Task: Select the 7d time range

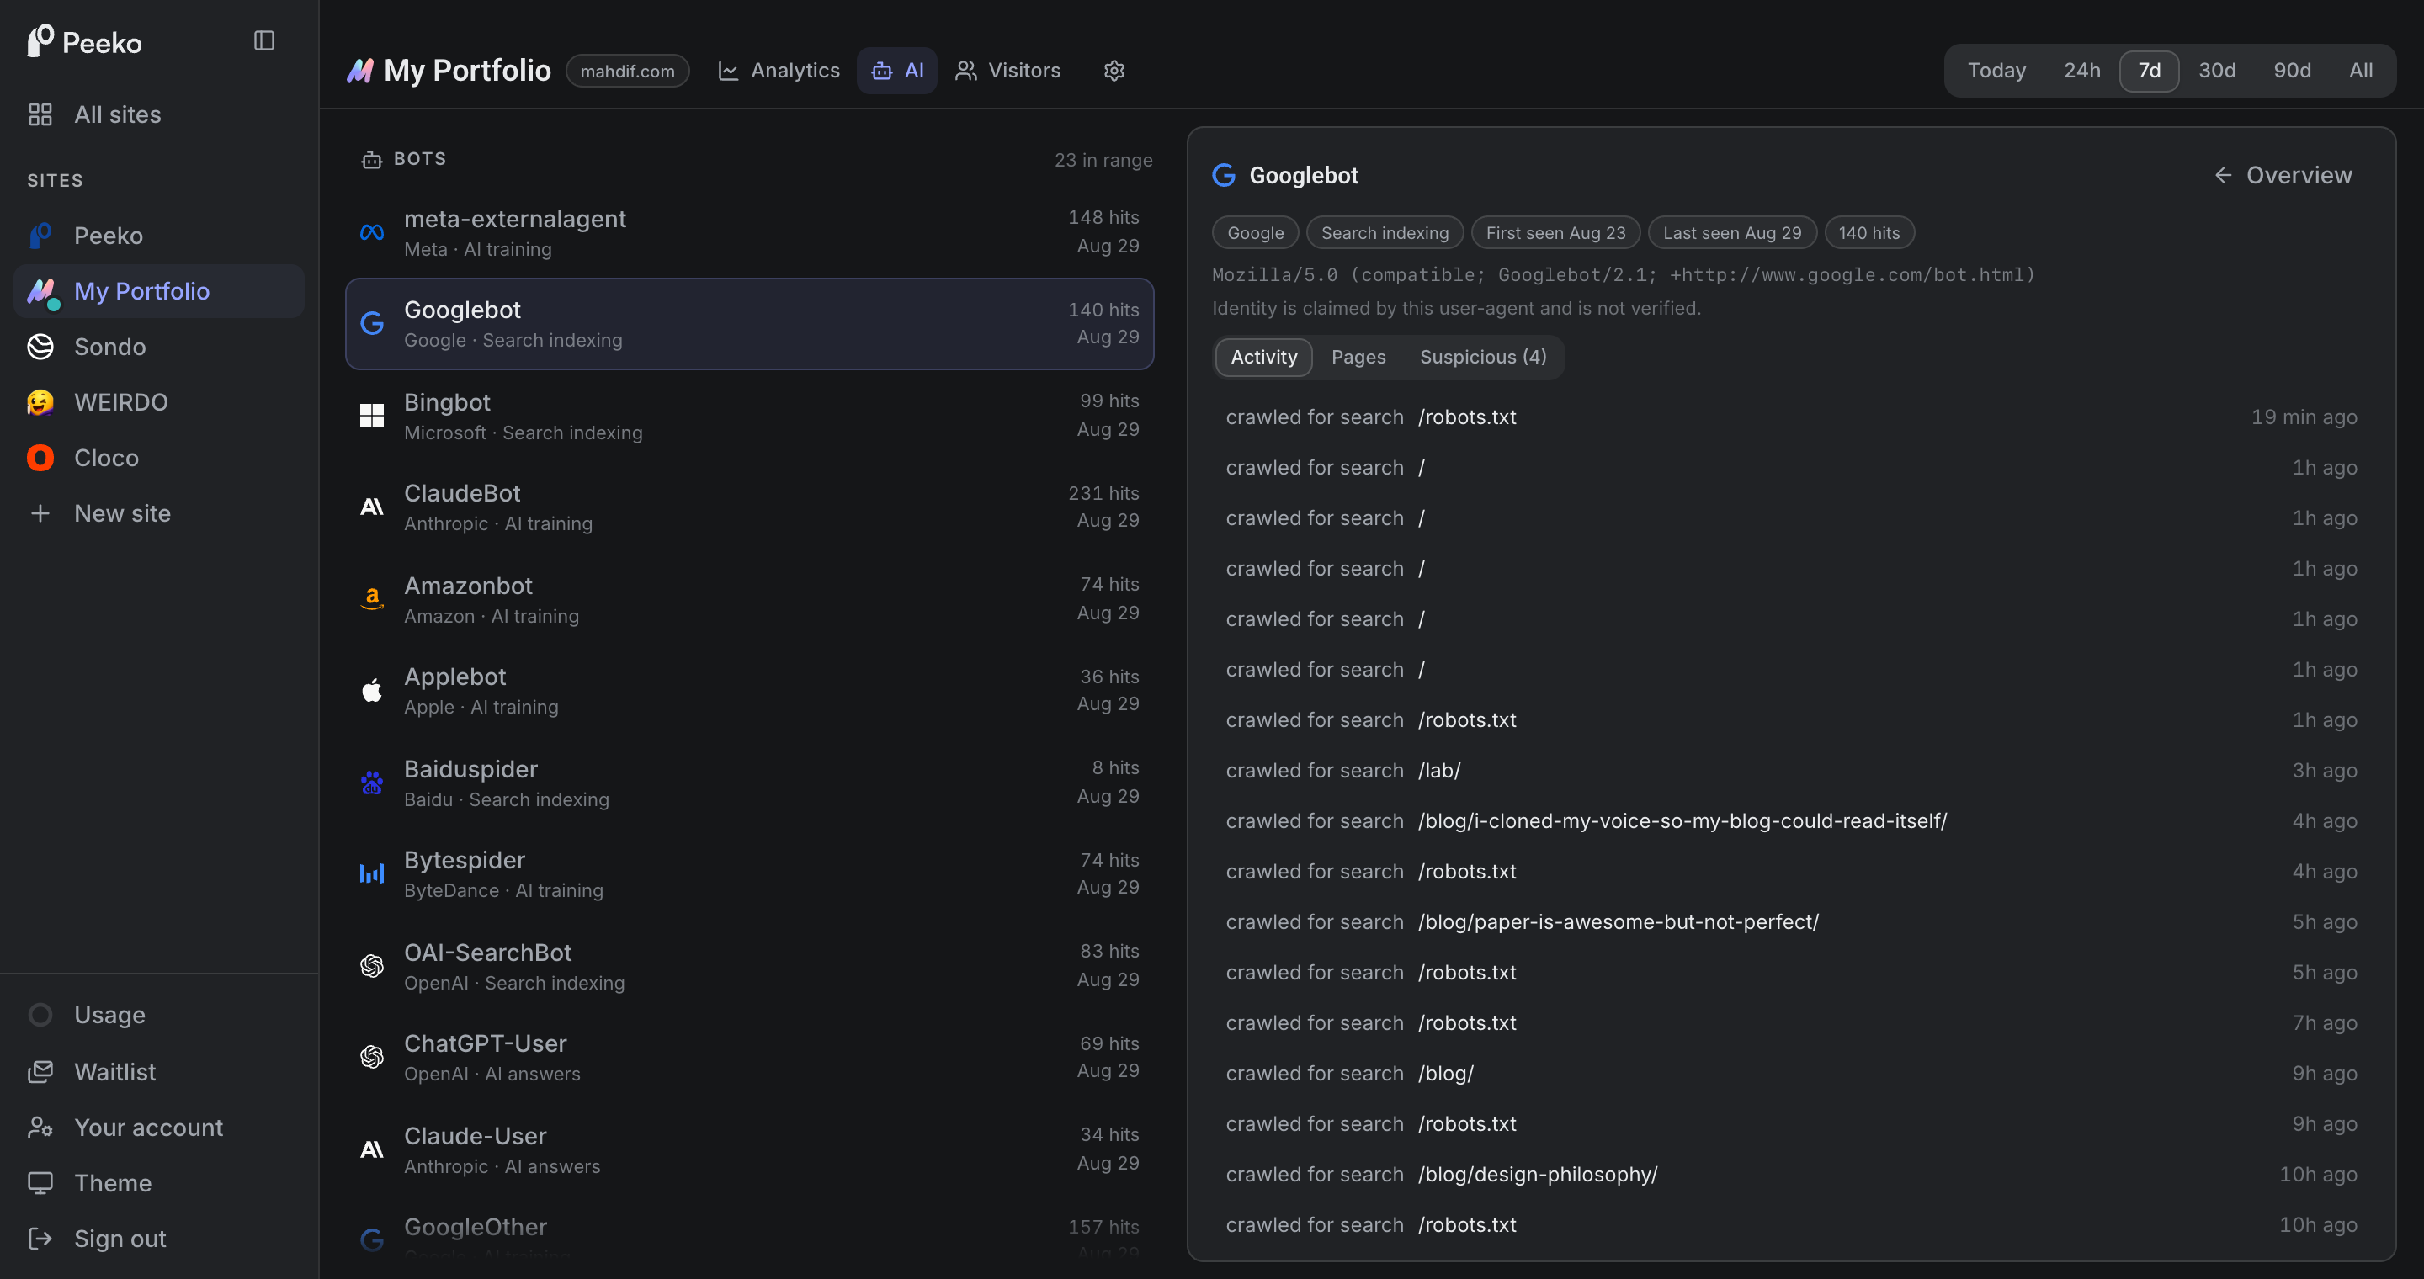Action: point(2148,71)
